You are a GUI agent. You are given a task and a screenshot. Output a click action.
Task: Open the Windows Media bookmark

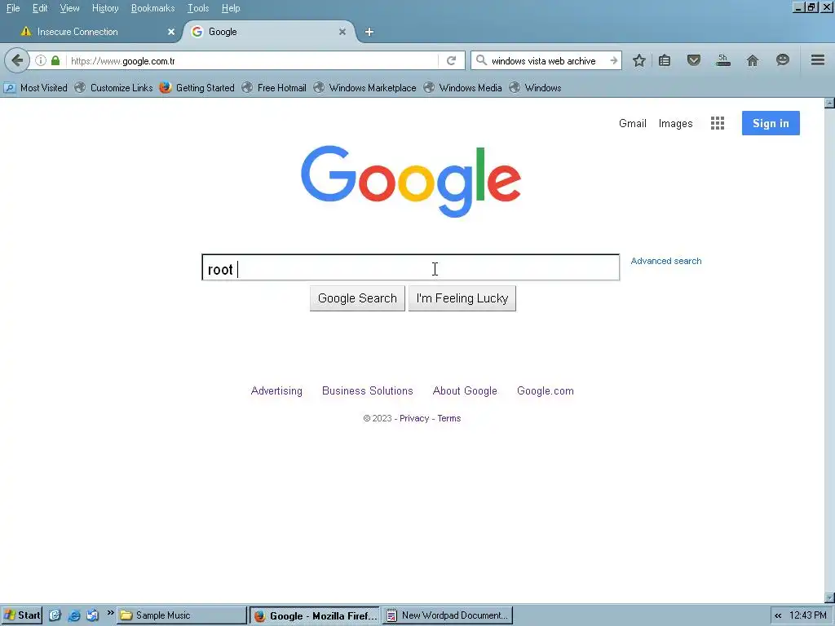(463, 88)
